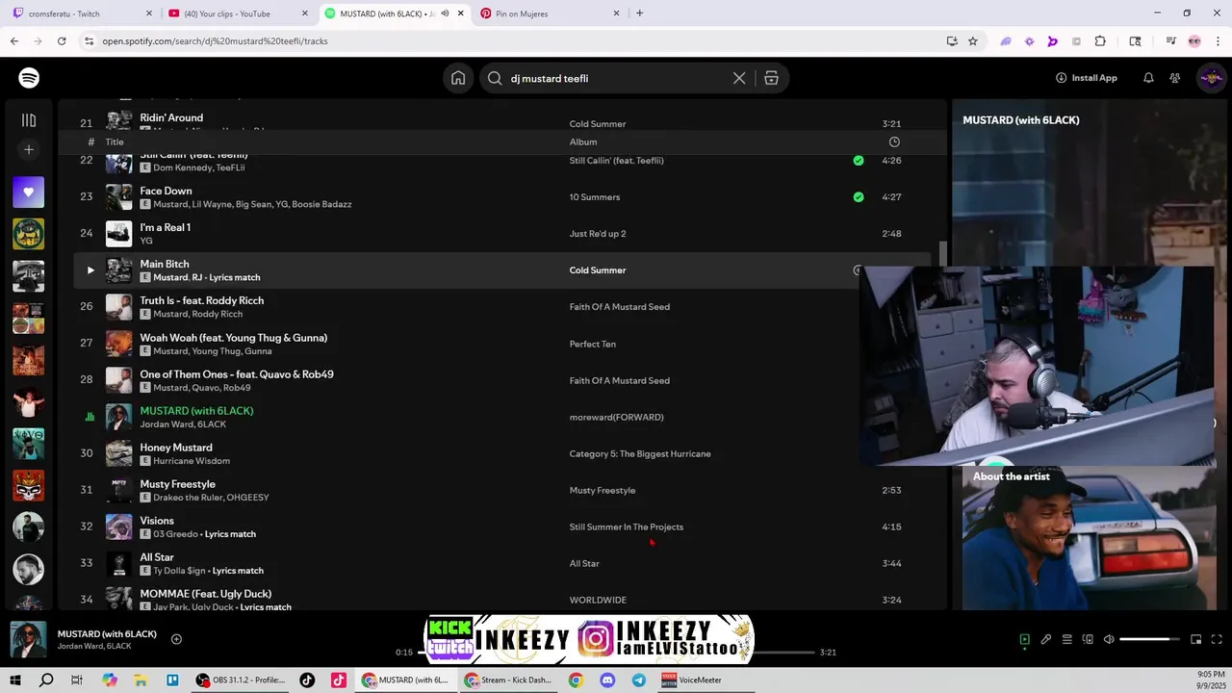Open Discord from the taskbar
1232x693 pixels.
(607, 680)
